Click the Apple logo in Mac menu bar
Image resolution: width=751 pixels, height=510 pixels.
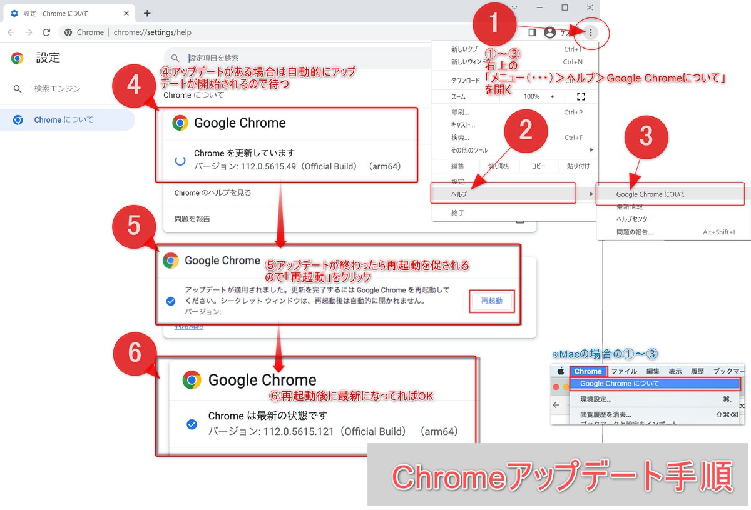[561, 371]
